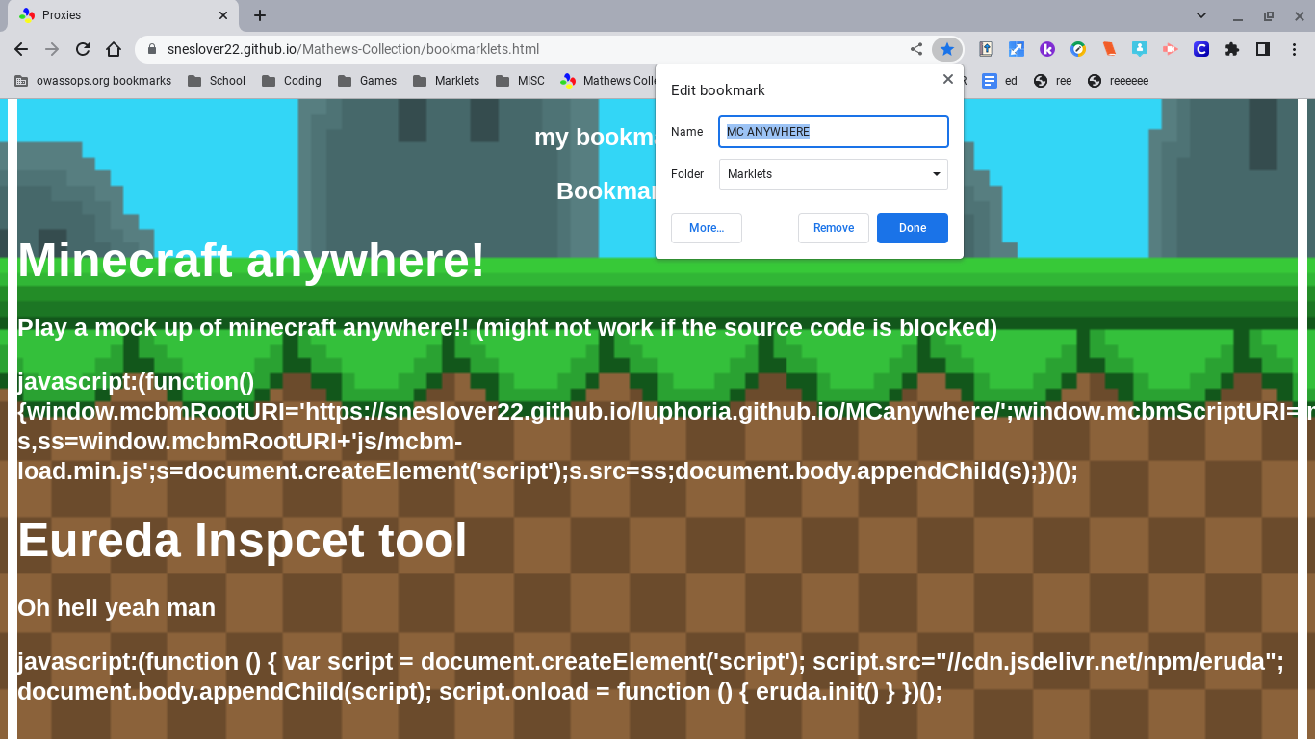Click the Minecraft javascript bookmarklet code

pyautogui.click(x=666, y=426)
